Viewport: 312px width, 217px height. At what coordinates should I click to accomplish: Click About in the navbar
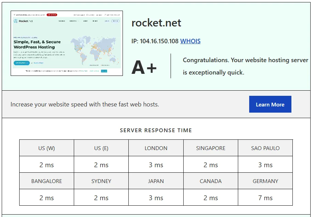[x=85, y=21]
